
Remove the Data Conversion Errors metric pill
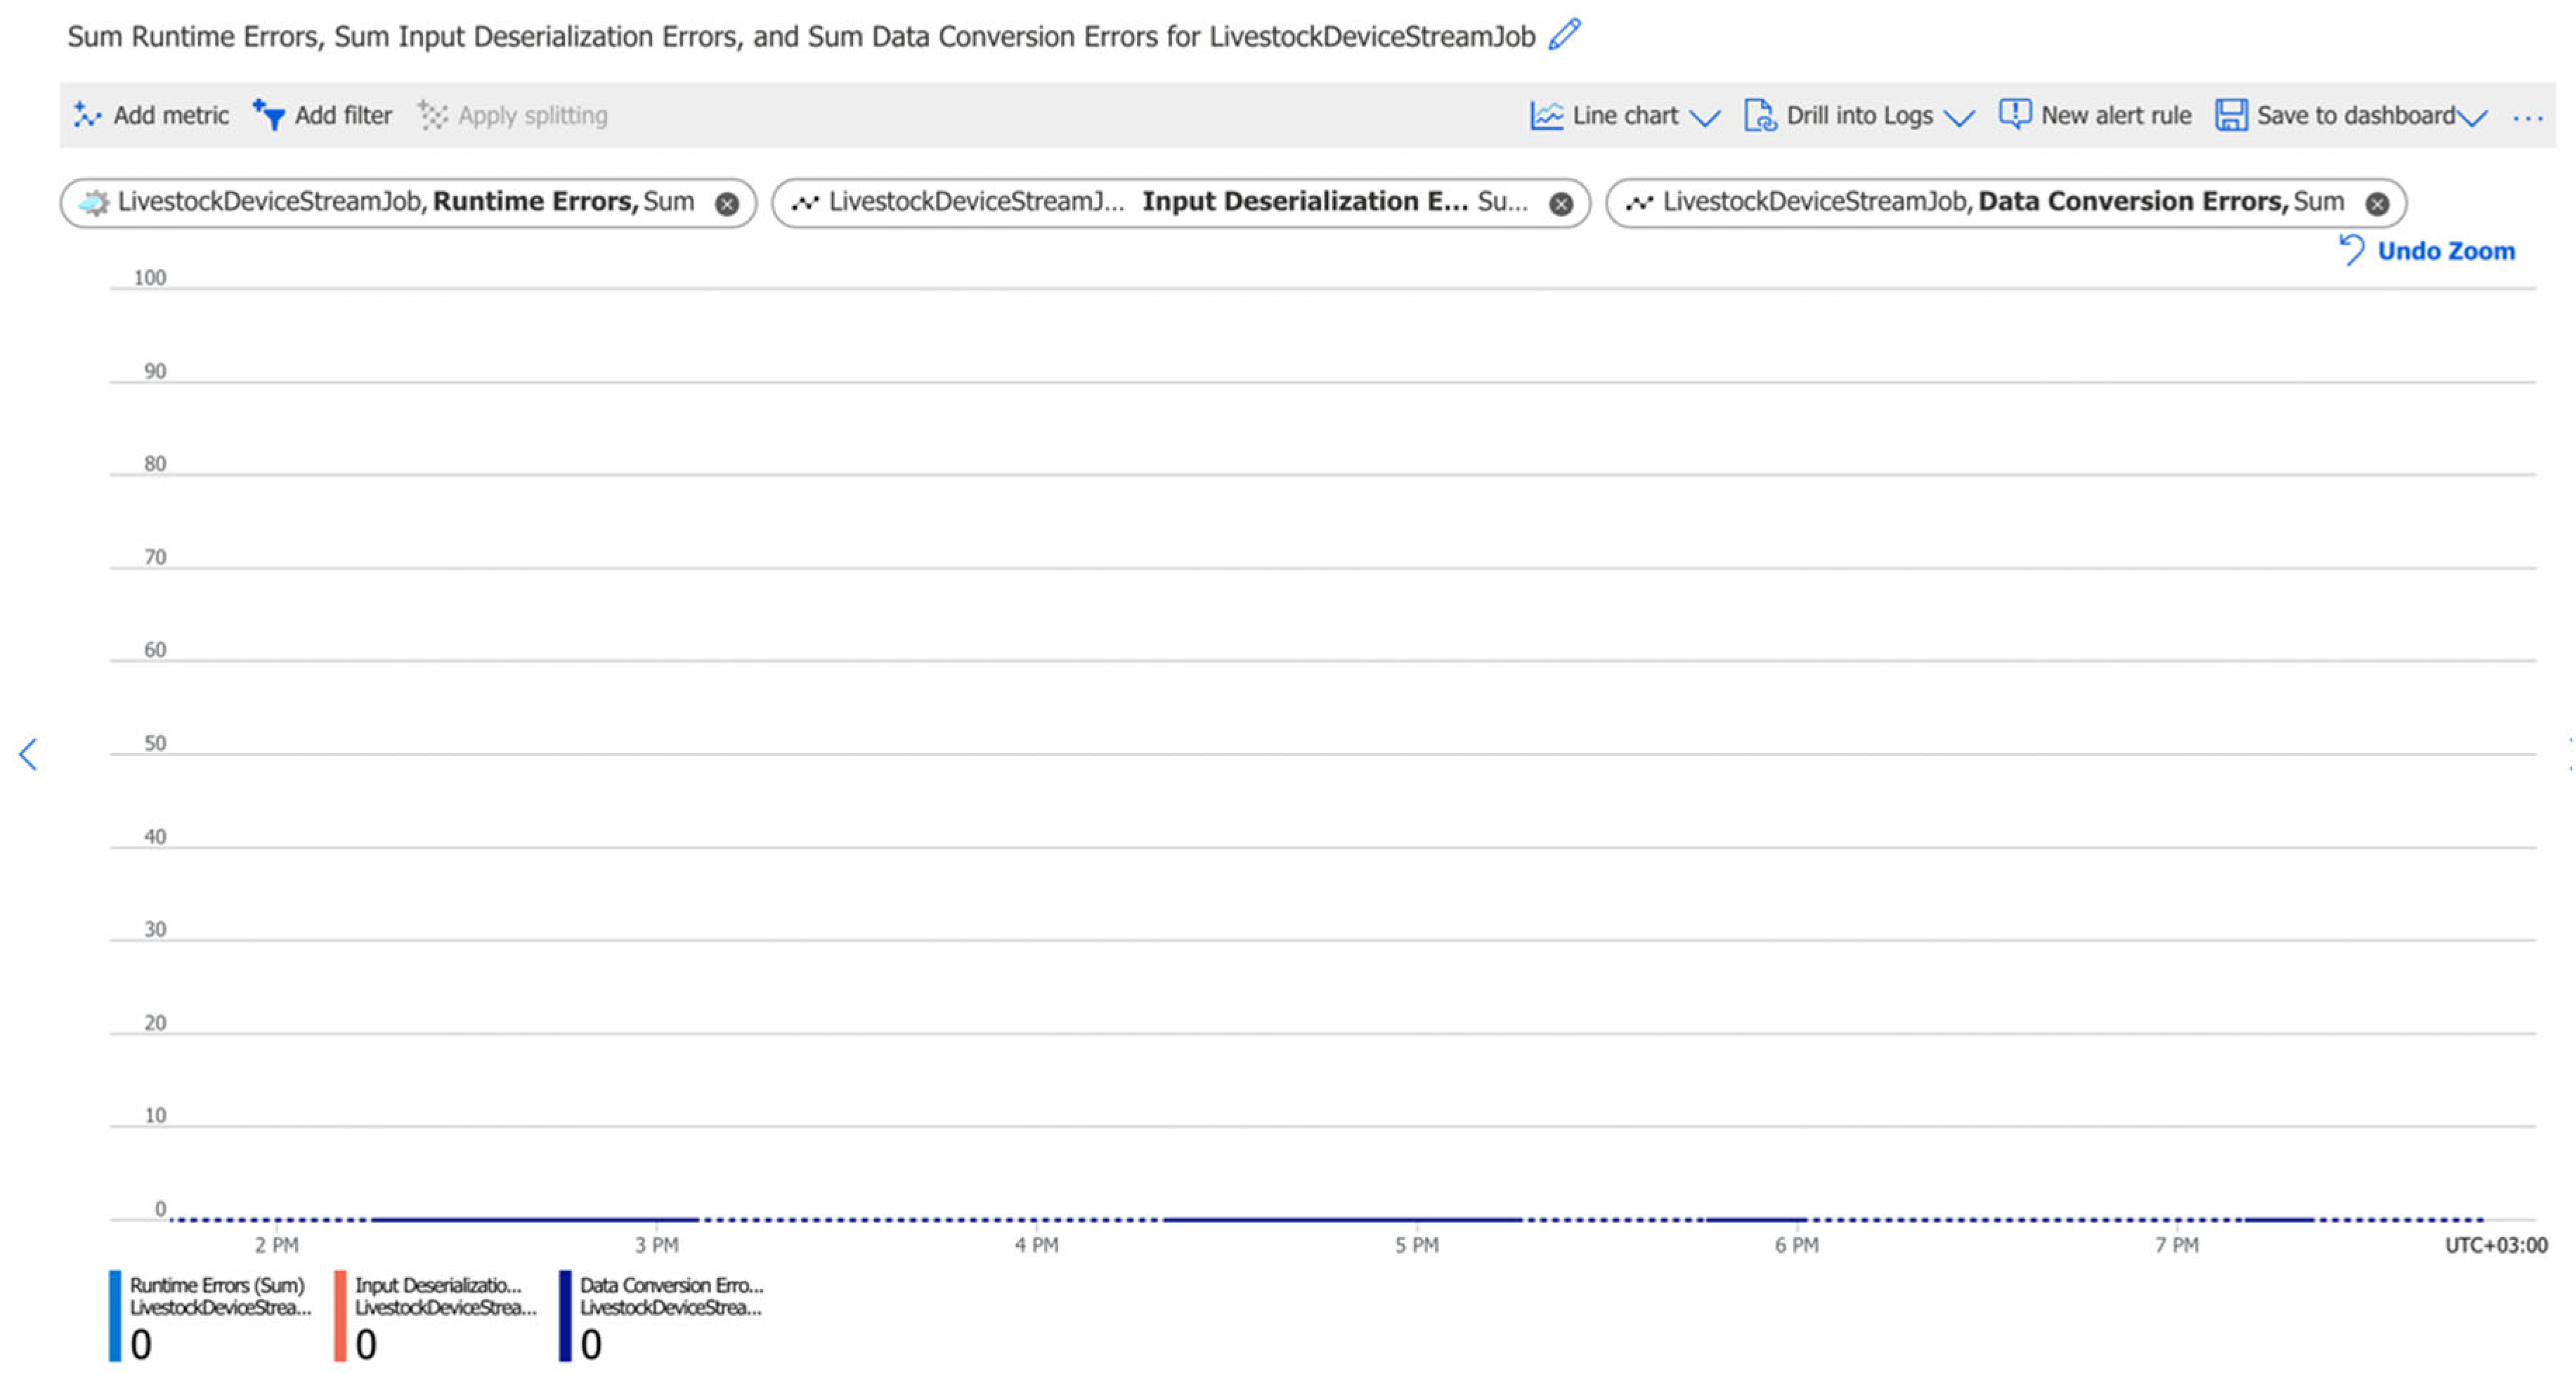2377,204
